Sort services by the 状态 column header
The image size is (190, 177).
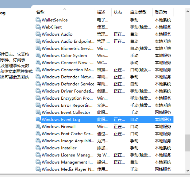point(118,12)
